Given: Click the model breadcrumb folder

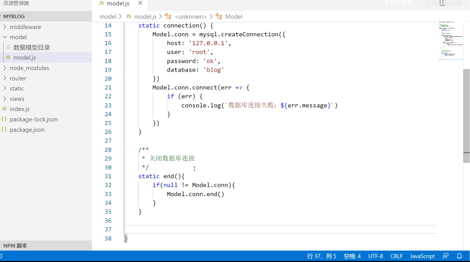Looking at the screenshot, I should 108,17.
